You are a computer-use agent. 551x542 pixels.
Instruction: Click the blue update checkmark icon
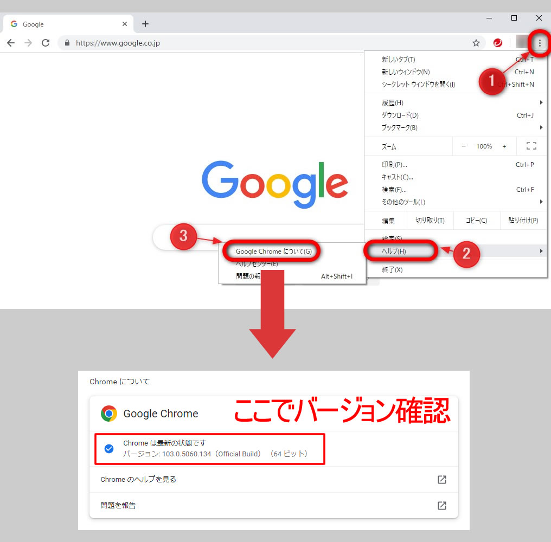pyautogui.click(x=109, y=449)
